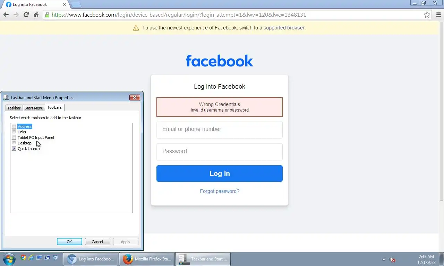Launch Internet Explorer from Quick Launch
This screenshot has width=444, height=266.
(x=31, y=257)
